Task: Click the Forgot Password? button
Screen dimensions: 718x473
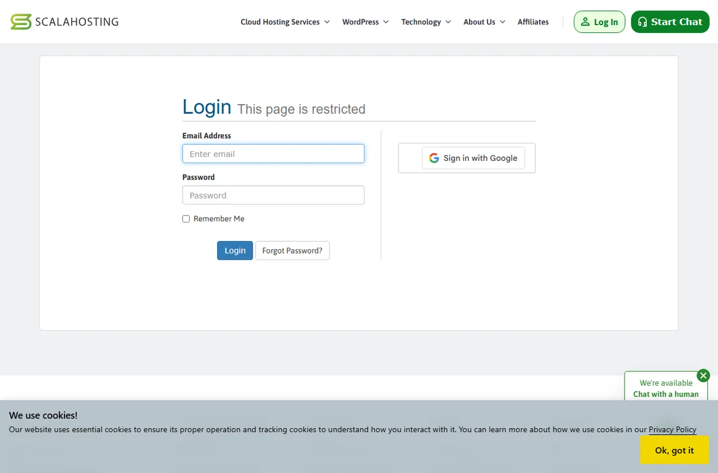Action: pos(292,251)
